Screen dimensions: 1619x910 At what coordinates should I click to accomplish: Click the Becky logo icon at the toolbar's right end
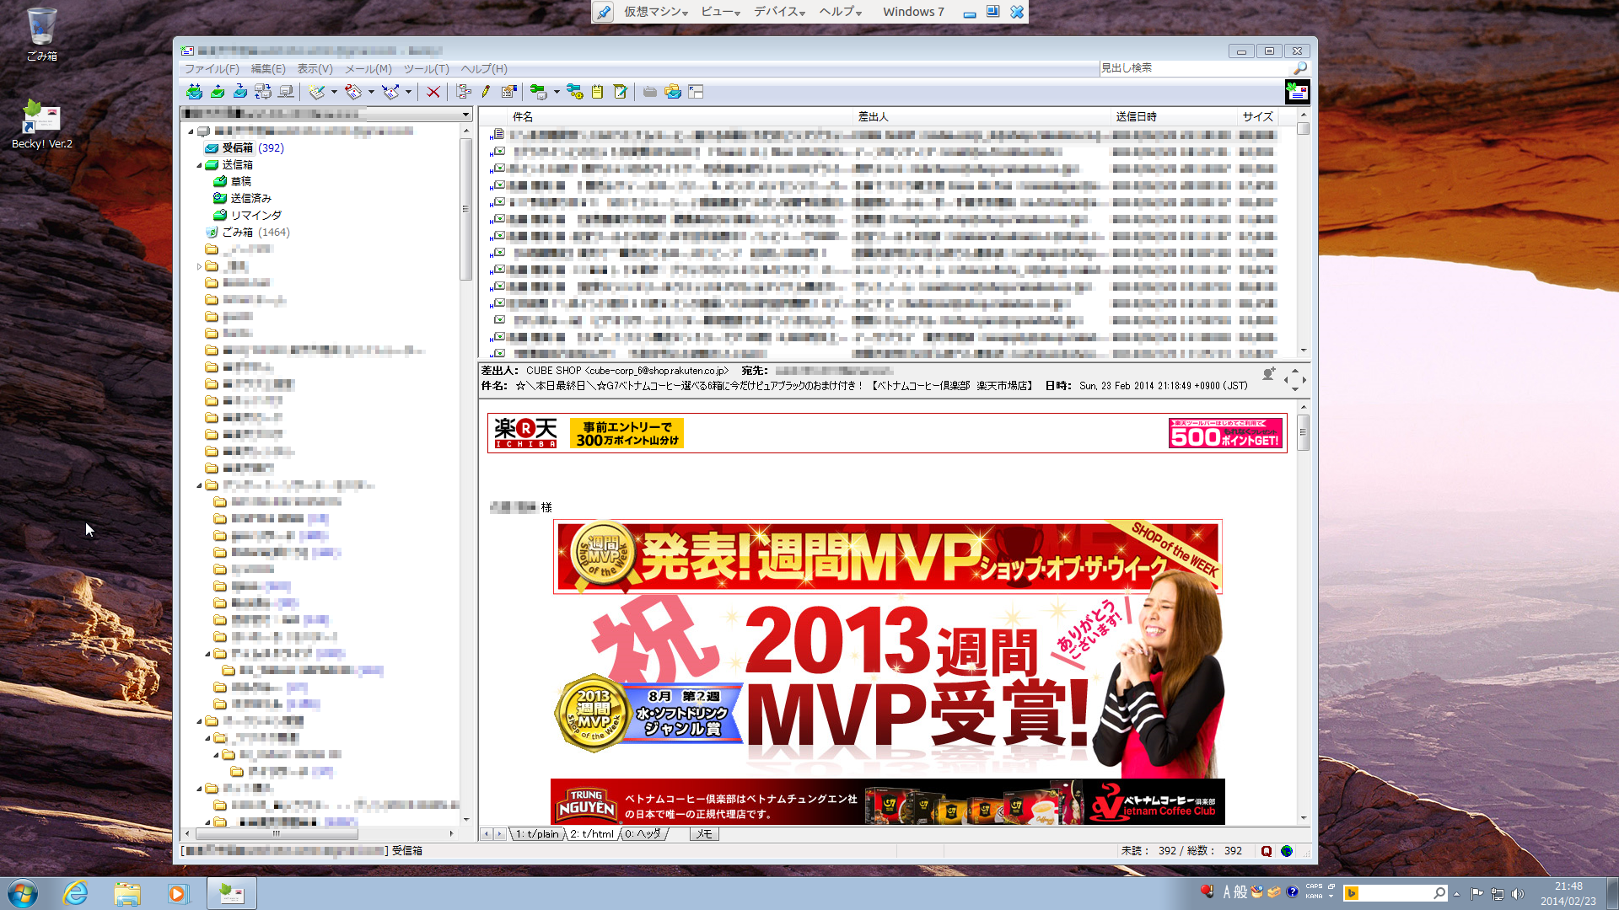[x=1297, y=92]
